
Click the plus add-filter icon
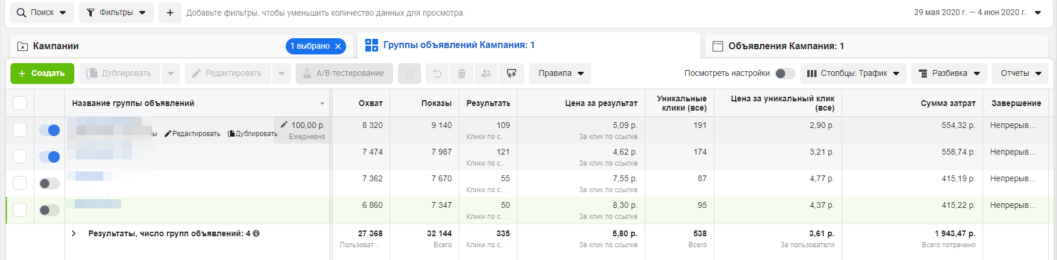tap(170, 13)
